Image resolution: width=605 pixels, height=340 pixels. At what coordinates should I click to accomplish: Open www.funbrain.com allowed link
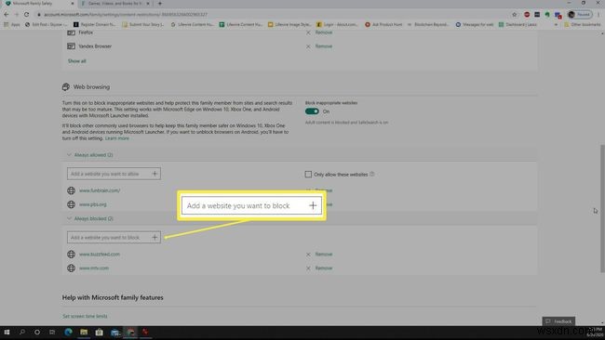click(x=100, y=190)
